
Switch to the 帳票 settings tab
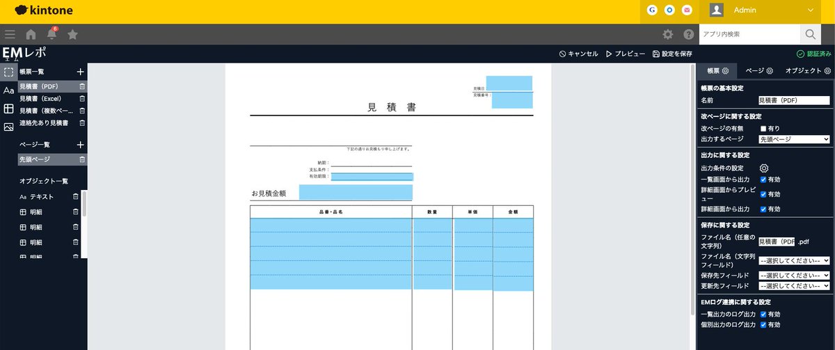717,71
